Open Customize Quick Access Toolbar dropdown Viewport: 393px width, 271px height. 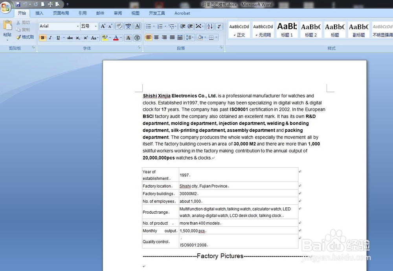coord(68,4)
